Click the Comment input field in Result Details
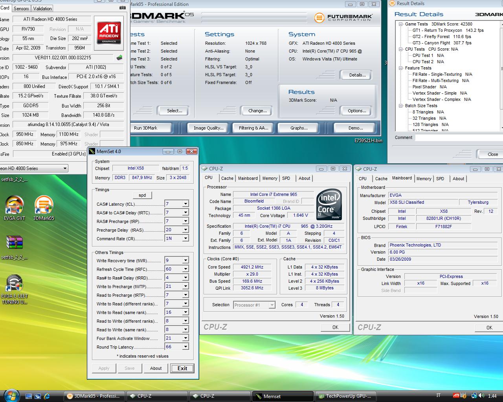The height and width of the screenshot is (402, 503). tap(459, 137)
